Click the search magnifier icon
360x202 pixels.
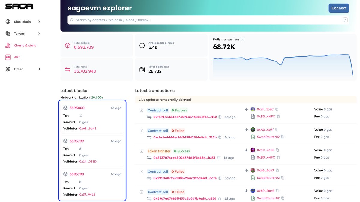tap(72, 20)
